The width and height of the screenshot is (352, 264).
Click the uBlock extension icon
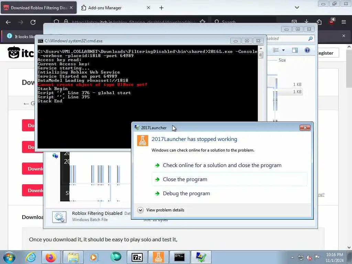[x=332, y=22]
